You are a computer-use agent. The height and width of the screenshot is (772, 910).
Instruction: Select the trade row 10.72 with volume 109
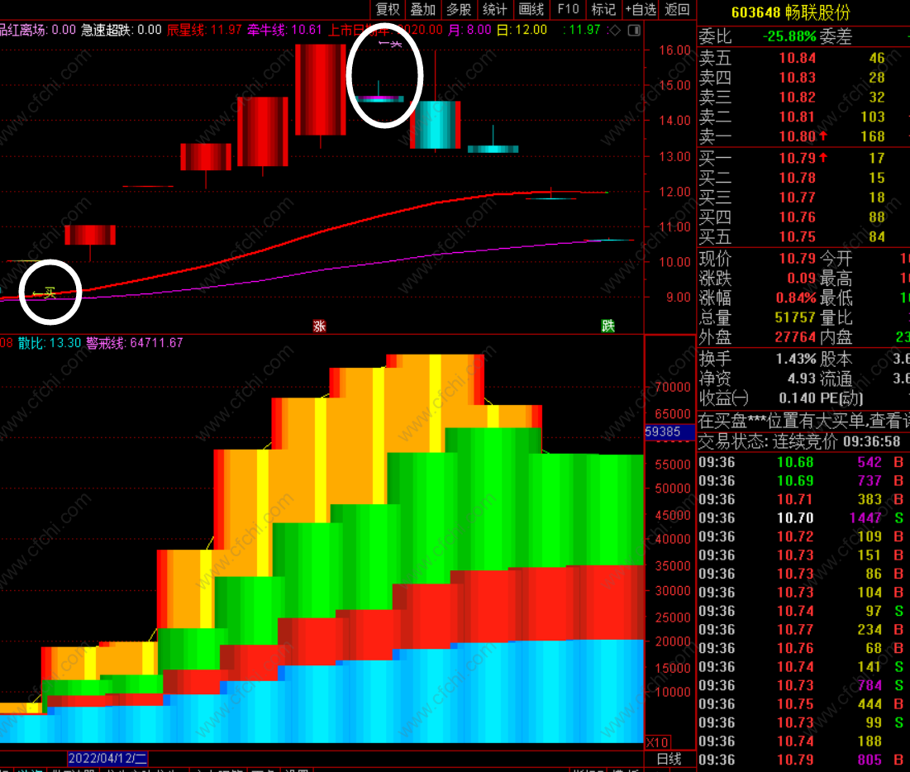[x=803, y=536]
